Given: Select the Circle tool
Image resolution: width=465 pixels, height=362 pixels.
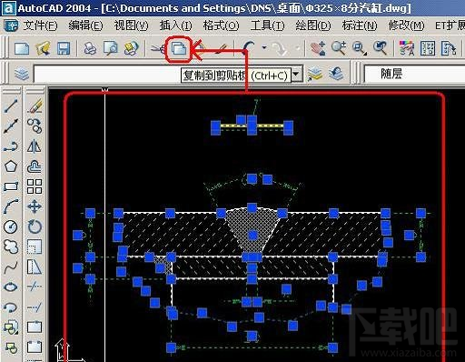Looking at the screenshot, I should click(11, 226).
